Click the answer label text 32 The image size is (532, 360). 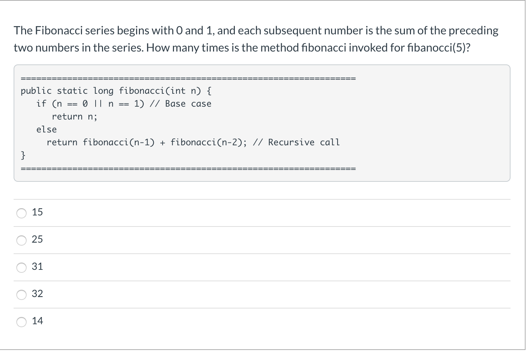[37, 293]
